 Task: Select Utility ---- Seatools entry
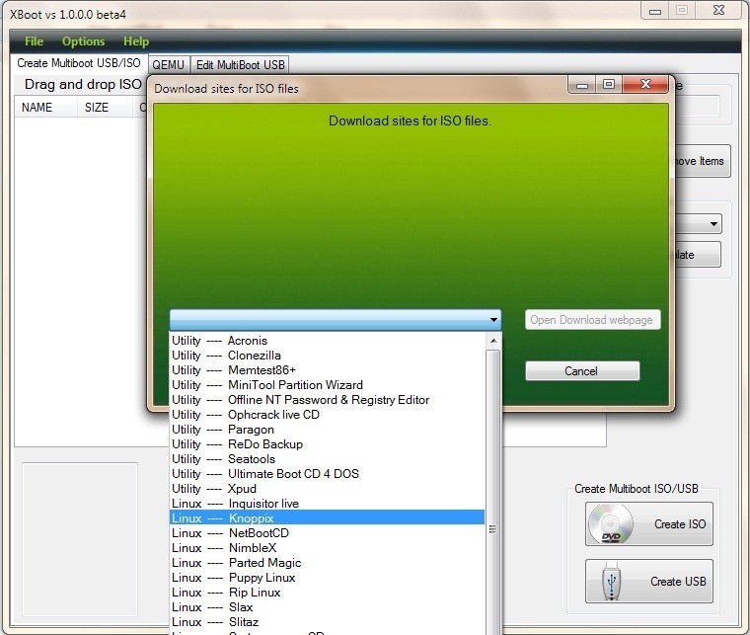coord(328,459)
